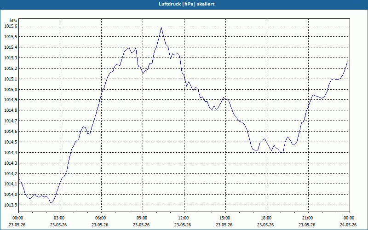Viewport: 368px width, 230px height.
Task: Select the 1014,8 y-axis label
Action: [11, 110]
